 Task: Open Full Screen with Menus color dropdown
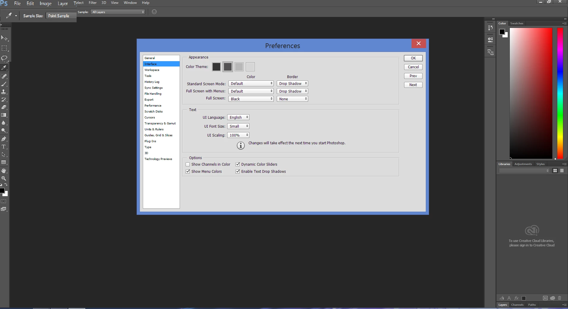point(251,91)
